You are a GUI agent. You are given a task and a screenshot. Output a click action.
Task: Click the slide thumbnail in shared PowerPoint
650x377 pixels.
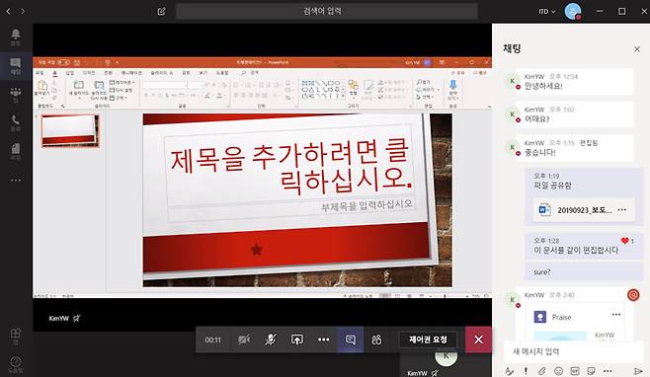pyautogui.click(x=69, y=130)
